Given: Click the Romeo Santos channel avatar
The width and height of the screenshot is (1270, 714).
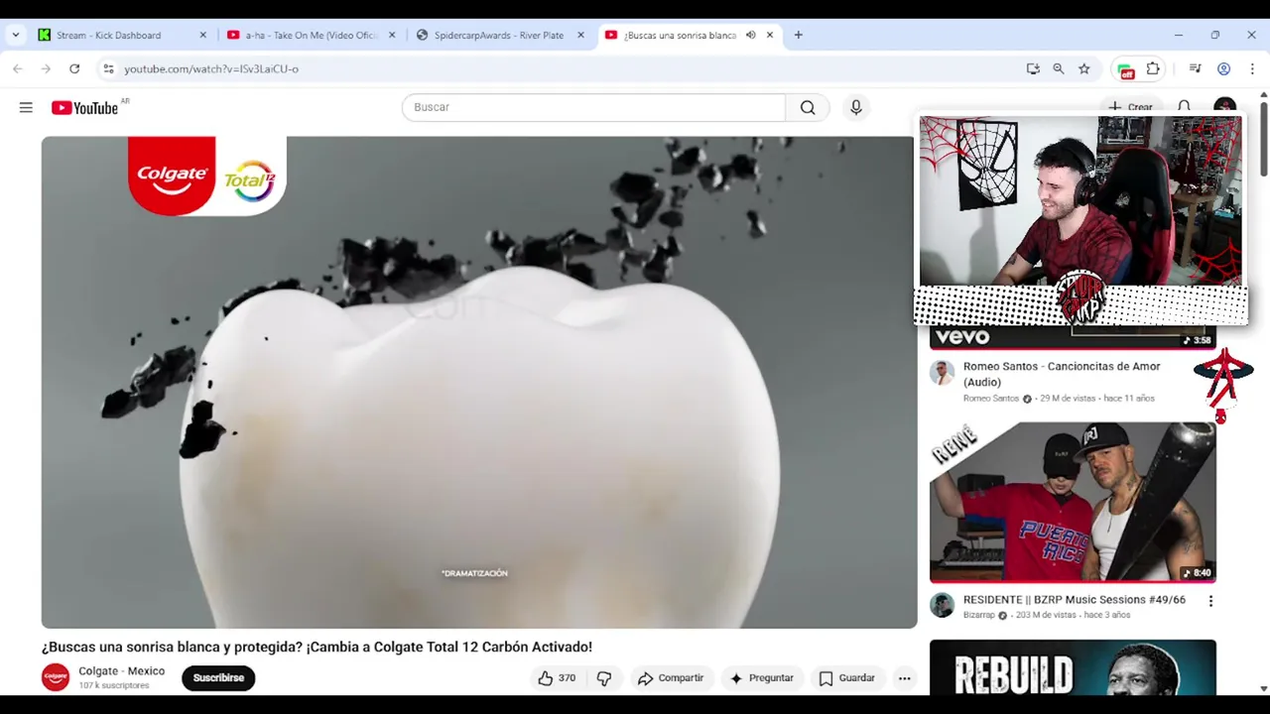Looking at the screenshot, I should (942, 373).
